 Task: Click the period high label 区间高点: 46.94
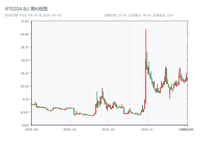point(140,15)
